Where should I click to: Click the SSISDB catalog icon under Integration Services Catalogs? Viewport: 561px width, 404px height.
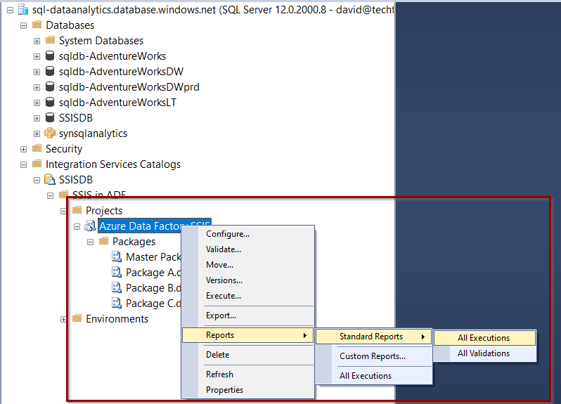(x=50, y=179)
